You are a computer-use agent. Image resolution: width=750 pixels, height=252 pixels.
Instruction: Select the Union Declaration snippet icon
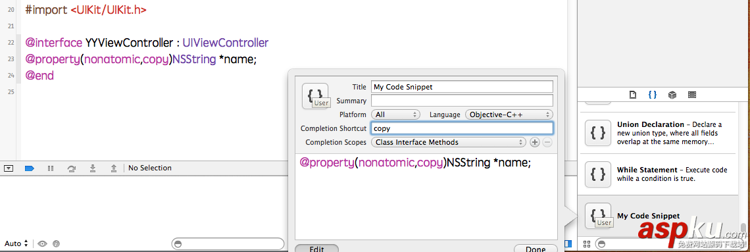[x=598, y=132]
